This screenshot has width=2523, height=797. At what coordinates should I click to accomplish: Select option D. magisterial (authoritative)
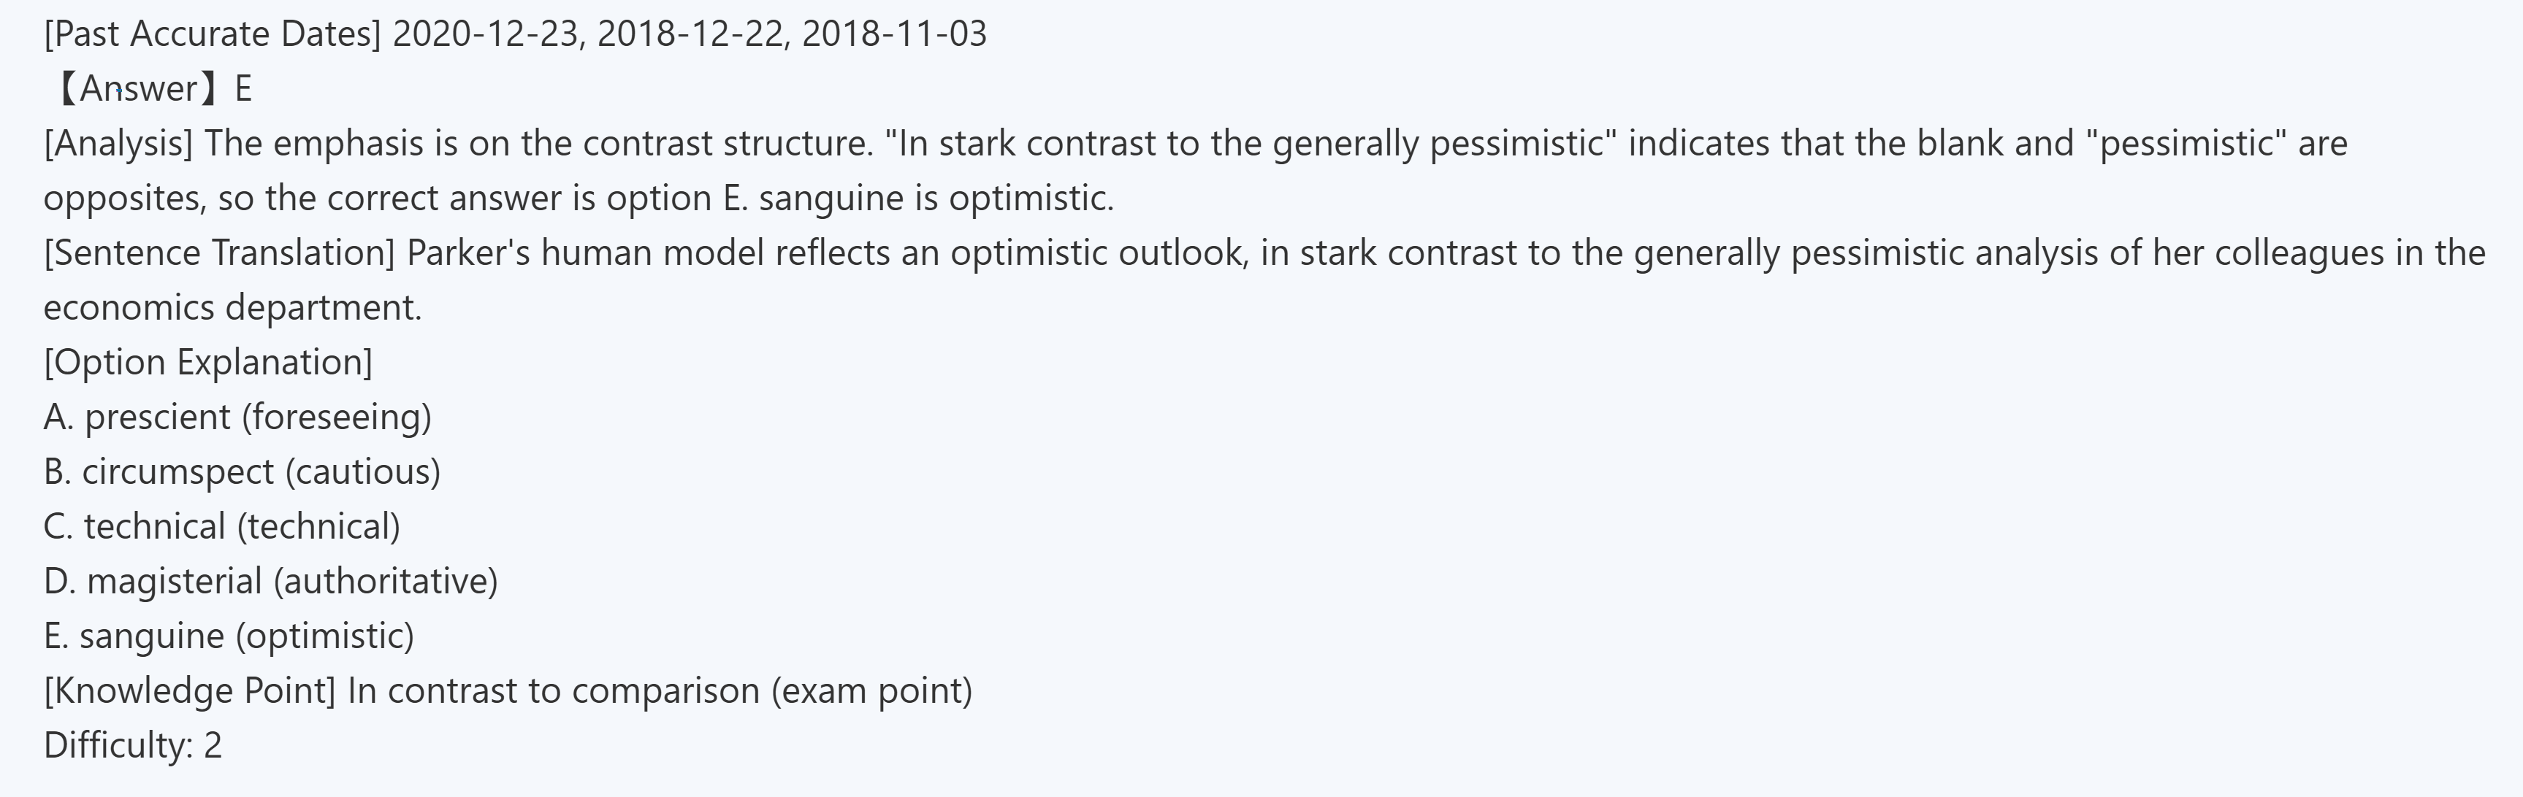270,582
